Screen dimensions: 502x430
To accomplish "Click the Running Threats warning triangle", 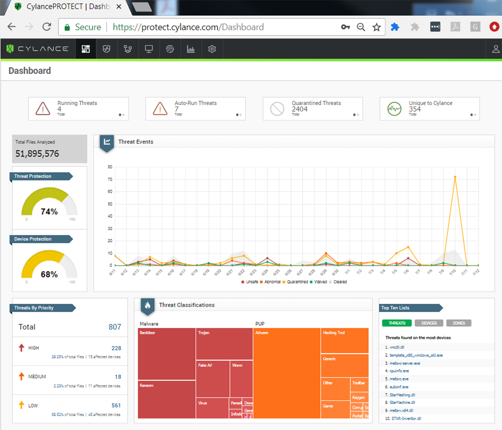I will tap(43, 109).
